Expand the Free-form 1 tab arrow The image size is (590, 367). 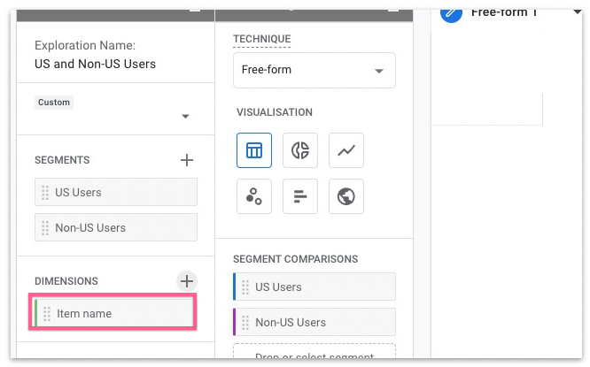point(565,12)
